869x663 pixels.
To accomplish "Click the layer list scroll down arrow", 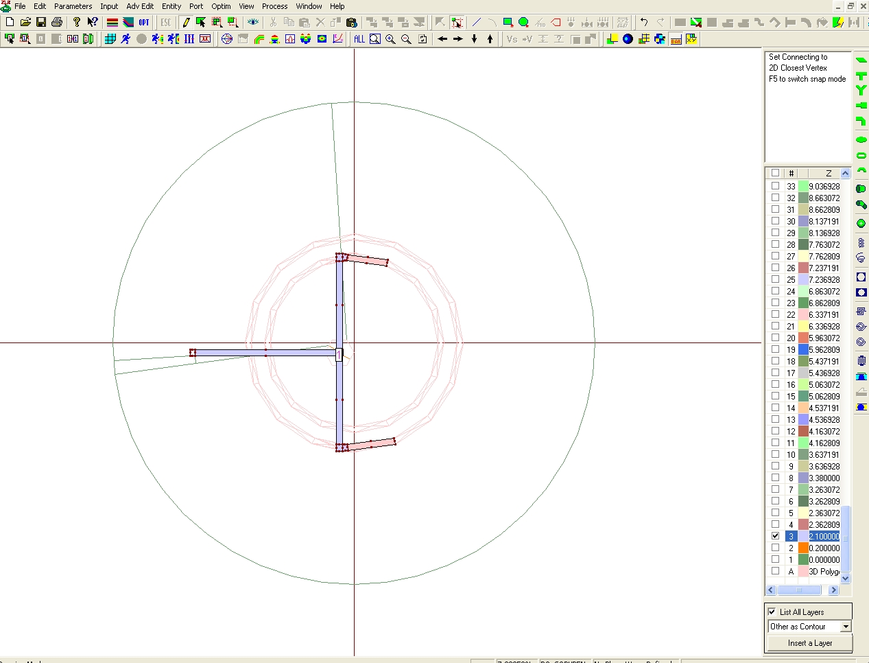I will click(x=846, y=579).
